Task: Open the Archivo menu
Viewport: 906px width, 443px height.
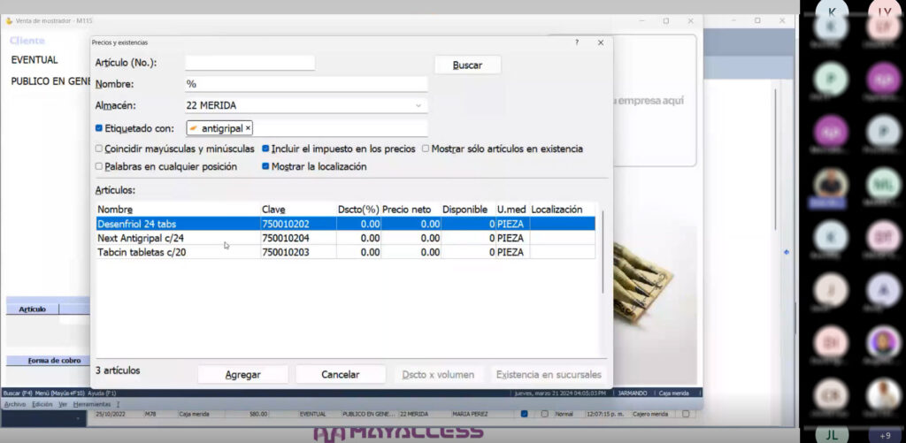Action: pos(15,404)
